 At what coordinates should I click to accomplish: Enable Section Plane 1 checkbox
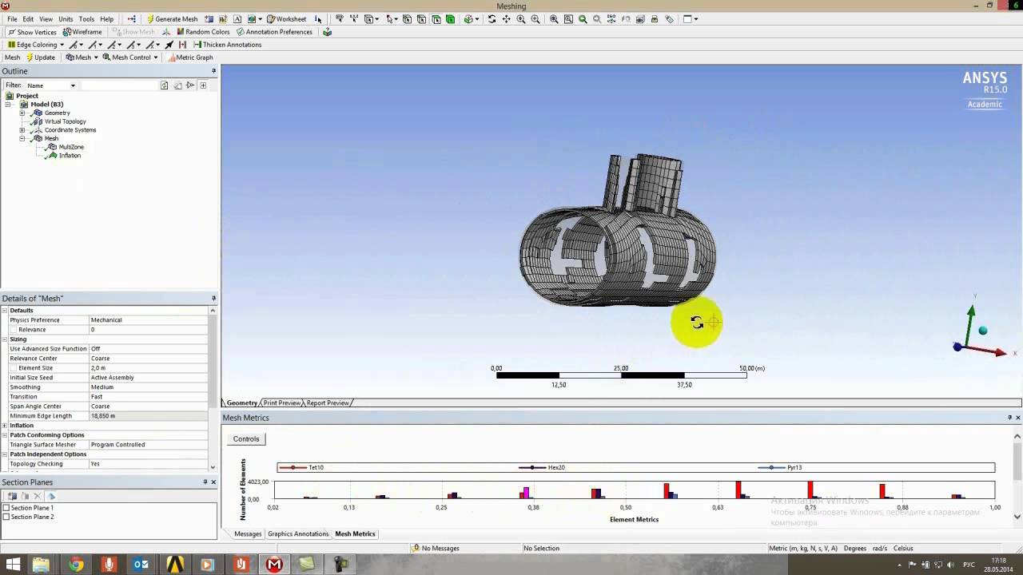(6, 508)
